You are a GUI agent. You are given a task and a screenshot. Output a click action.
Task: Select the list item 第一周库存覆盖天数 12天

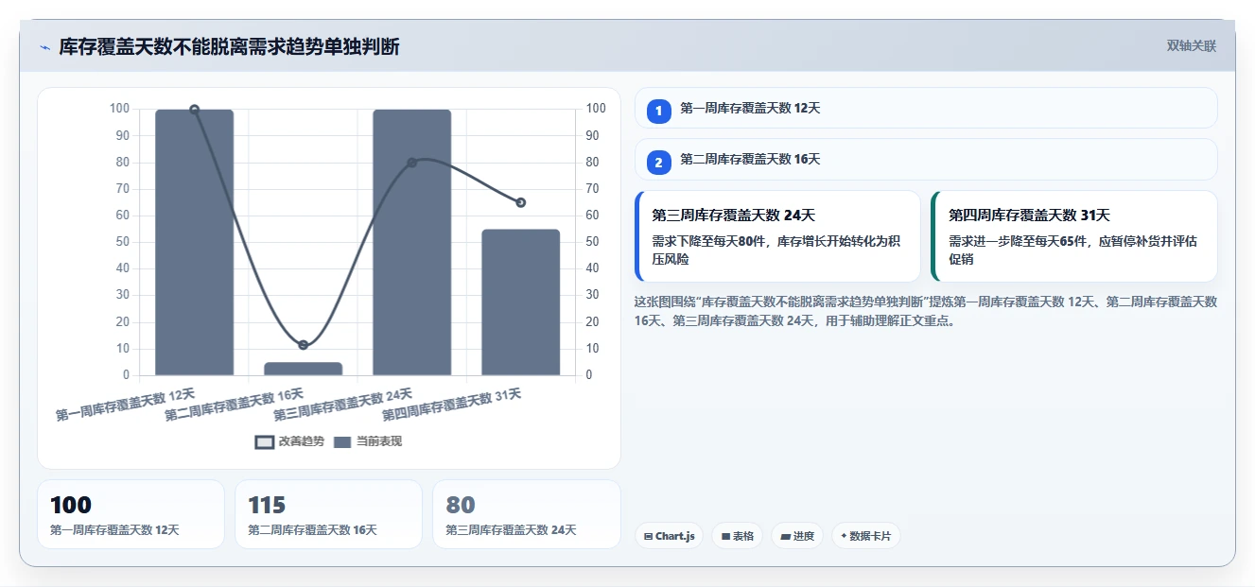point(926,108)
